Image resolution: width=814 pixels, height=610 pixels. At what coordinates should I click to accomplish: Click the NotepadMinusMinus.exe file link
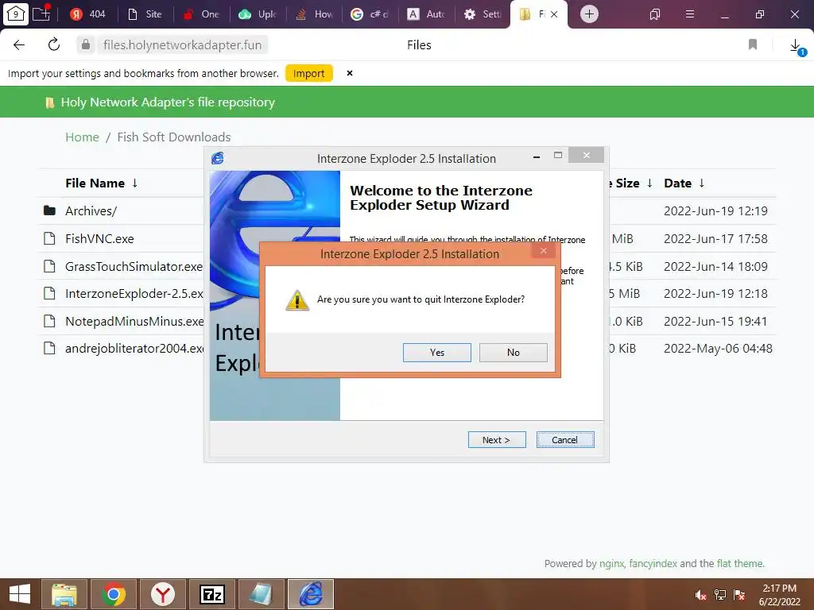click(134, 321)
